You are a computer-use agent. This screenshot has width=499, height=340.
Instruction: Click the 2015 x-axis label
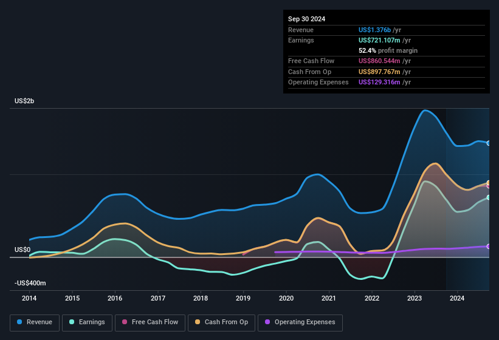pos(72,298)
